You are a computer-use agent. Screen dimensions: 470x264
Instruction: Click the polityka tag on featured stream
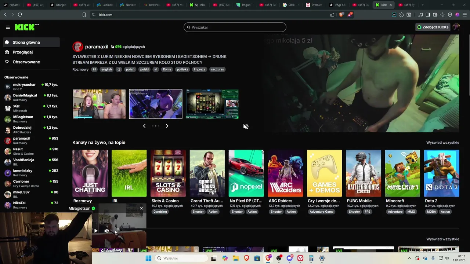tap(182, 69)
